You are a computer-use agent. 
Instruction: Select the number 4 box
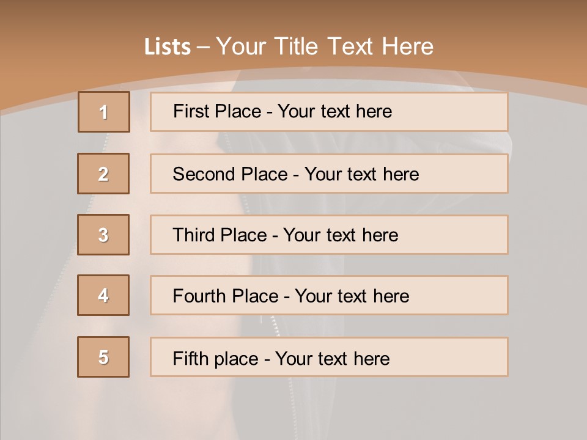coord(103,295)
